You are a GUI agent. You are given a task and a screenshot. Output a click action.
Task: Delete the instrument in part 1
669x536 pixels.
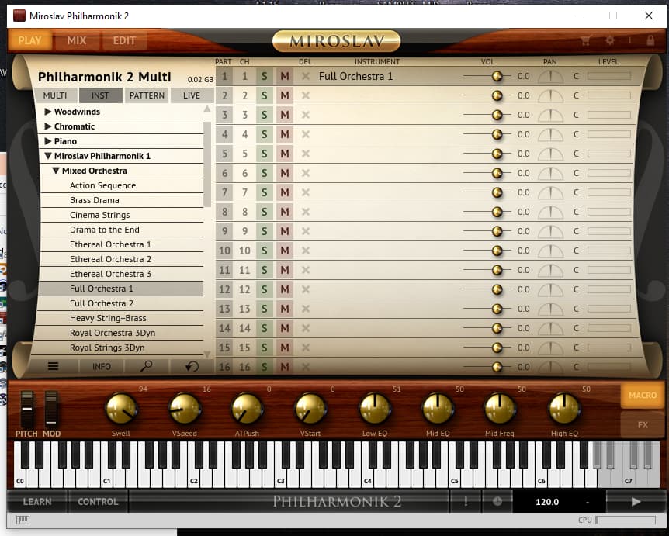pos(306,76)
